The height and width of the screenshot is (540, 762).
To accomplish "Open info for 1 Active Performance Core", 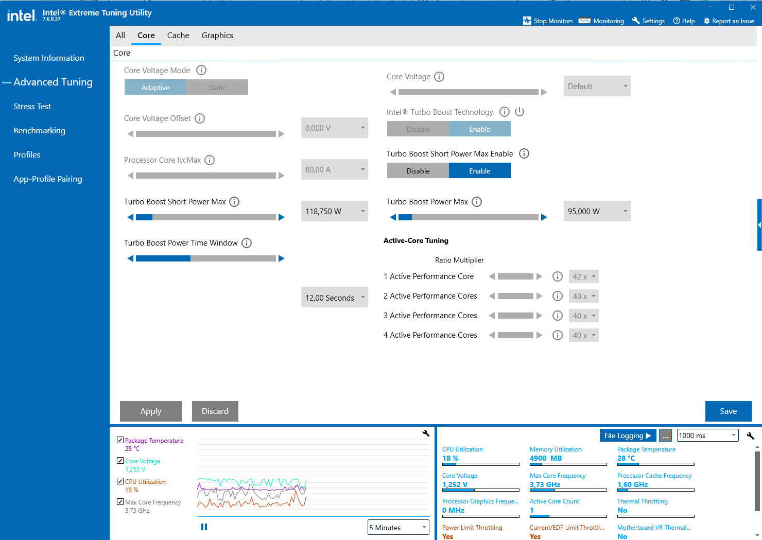I will pos(557,276).
